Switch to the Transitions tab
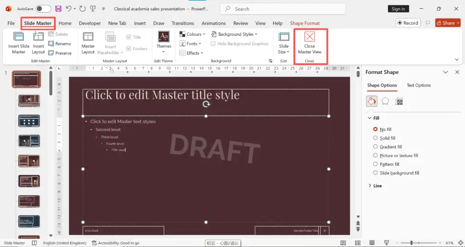This screenshot has height=247, width=465. [183, 23]
